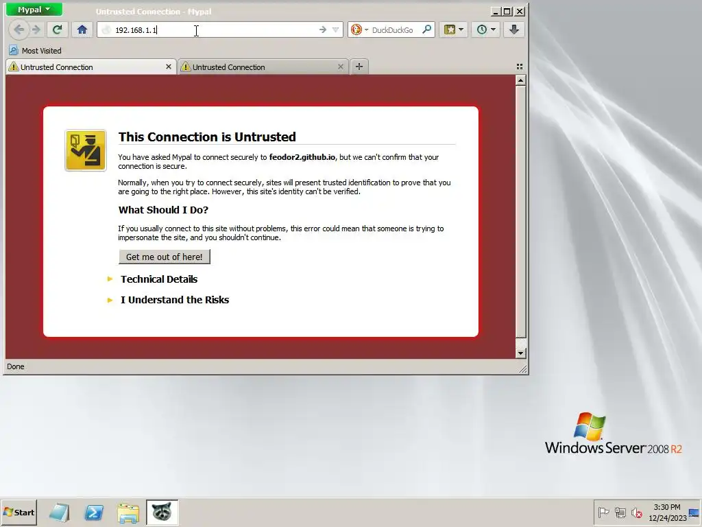The width and height of the screenshot is (702, 527).
Task: Maximize the Mypal window
Action: [x=507, y=11]
